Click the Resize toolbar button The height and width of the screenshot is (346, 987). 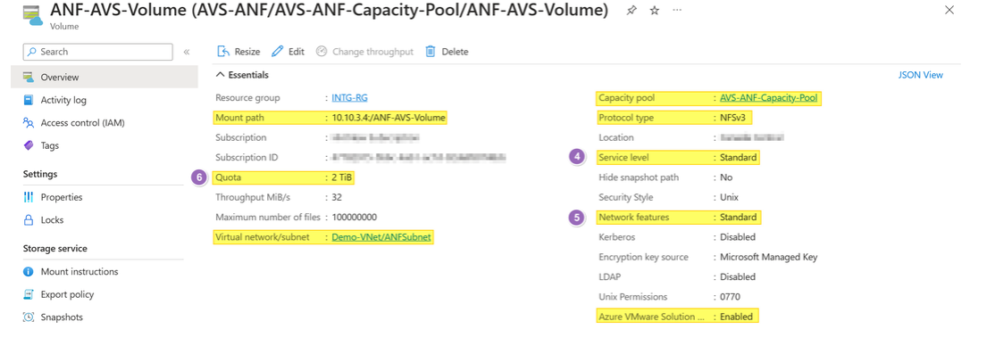(x=238, y=52)
